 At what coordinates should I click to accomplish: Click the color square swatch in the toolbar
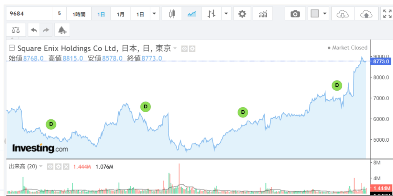(x=315, y=13)
